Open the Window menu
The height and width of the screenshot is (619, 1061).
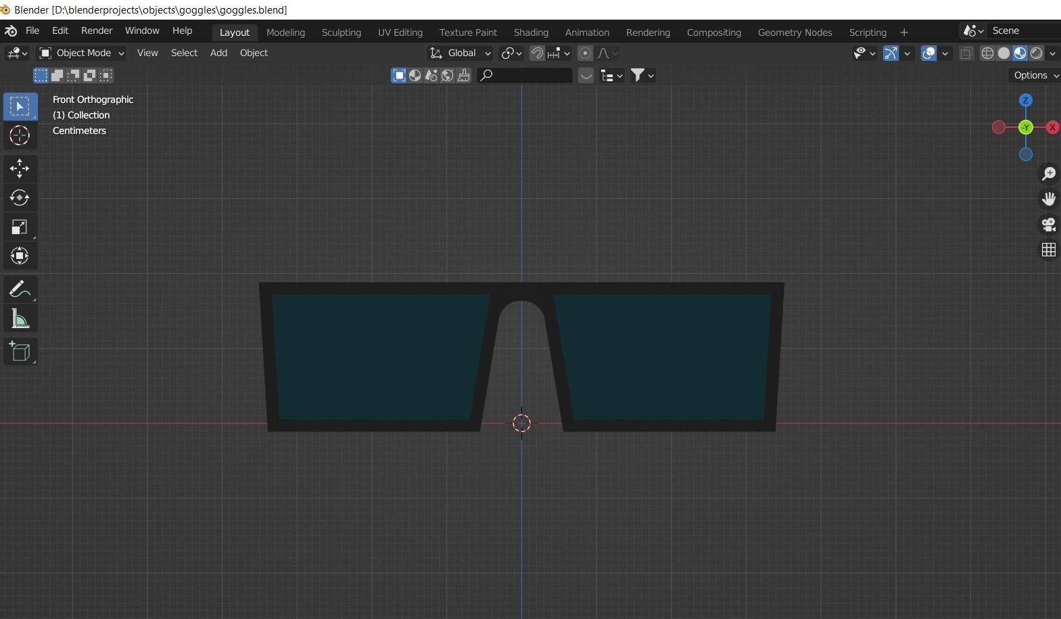pos(142,30)
